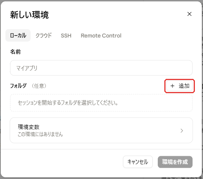203x179 pixels.
Task: Click the 環境を作成 button
Action: (x=175, y=162)
